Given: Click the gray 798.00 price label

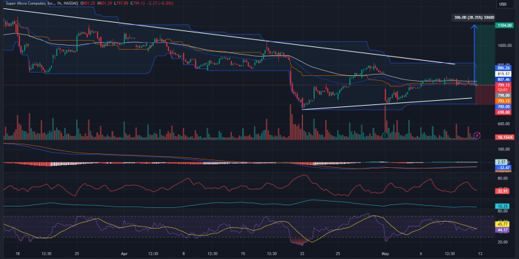Looking at the screenshot, I should tap(503, 95).
